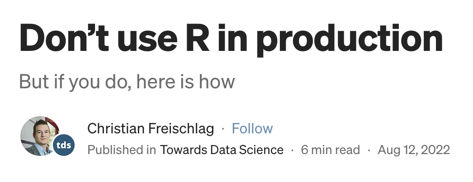The width and height of the screenshot is (473, 182).
Task: Click the dot separator before the date
Action: (x=369, y=150)
